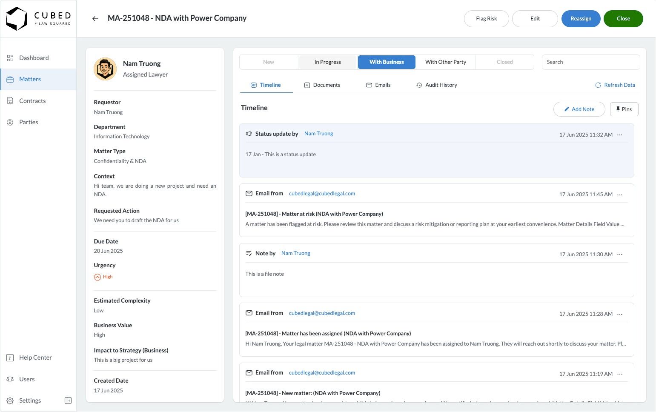
Task: Open the Pins panel
Action: click(624, 109)
